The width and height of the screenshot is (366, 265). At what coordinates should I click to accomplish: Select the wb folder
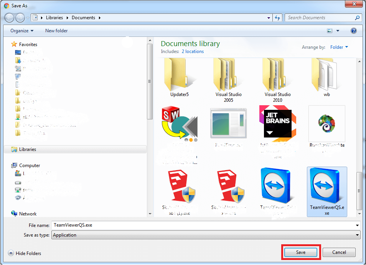point(326,78)
